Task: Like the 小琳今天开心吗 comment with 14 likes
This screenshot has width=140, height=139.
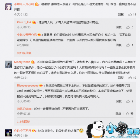Action: tap(130, 15)
